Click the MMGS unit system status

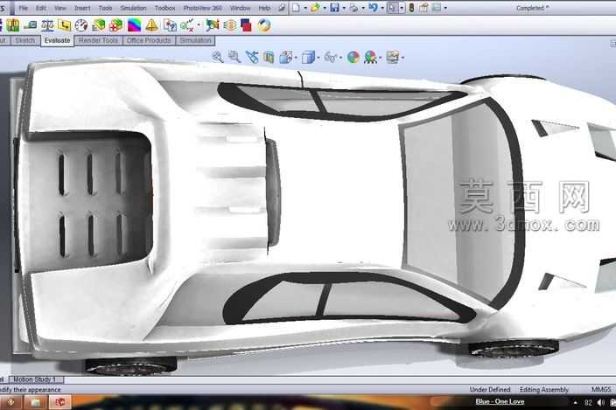tap(601, 389)
